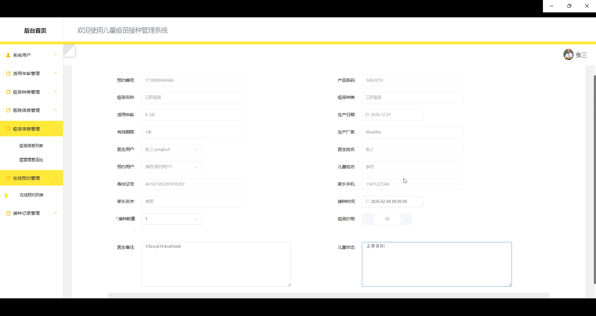
Task: Expand the 适用年龄管理 chevron
Action: coord(56,73)
